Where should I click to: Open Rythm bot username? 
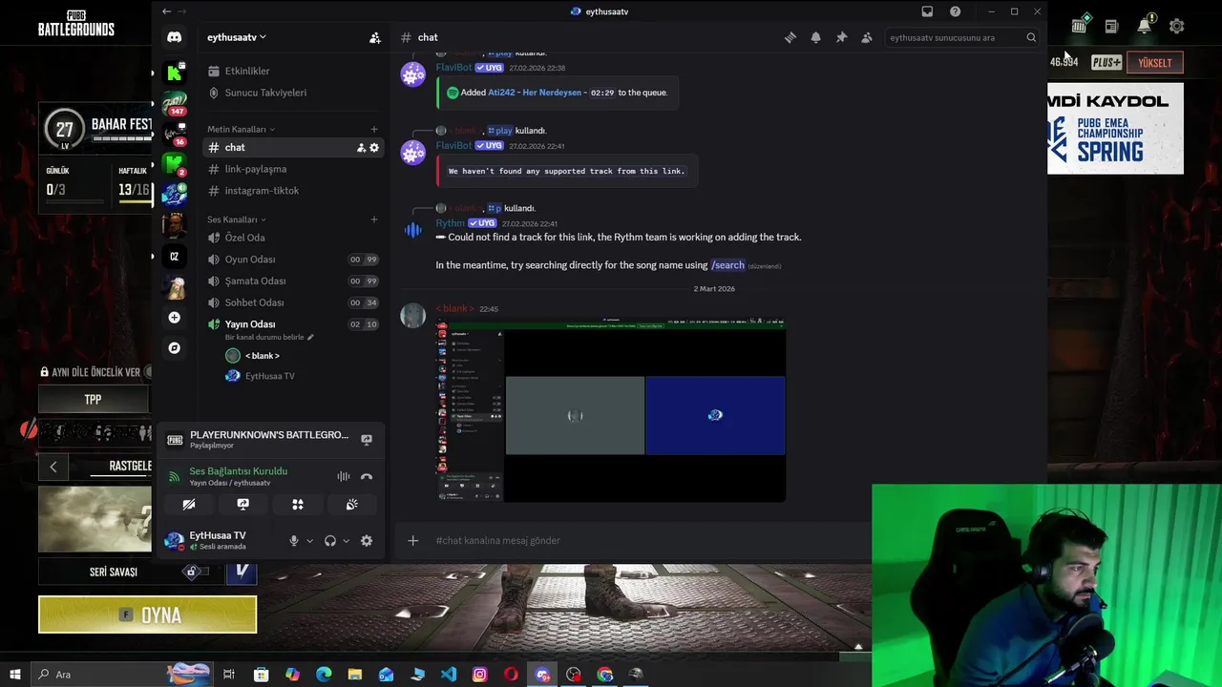pyautogui.click(x=450, y=223)
